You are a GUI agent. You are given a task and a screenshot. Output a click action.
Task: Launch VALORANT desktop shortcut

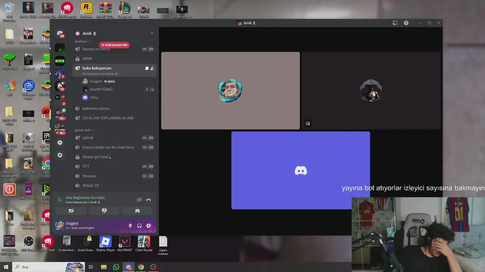[x=125, y=244]
